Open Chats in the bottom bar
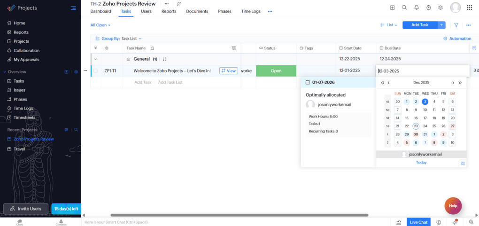This screenshot has height=226, width=479. coord(20,222)
